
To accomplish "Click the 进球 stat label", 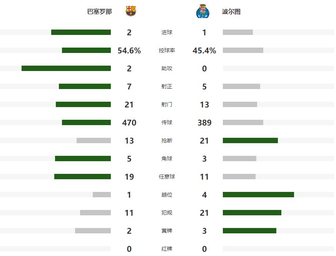I will [167, 32].
